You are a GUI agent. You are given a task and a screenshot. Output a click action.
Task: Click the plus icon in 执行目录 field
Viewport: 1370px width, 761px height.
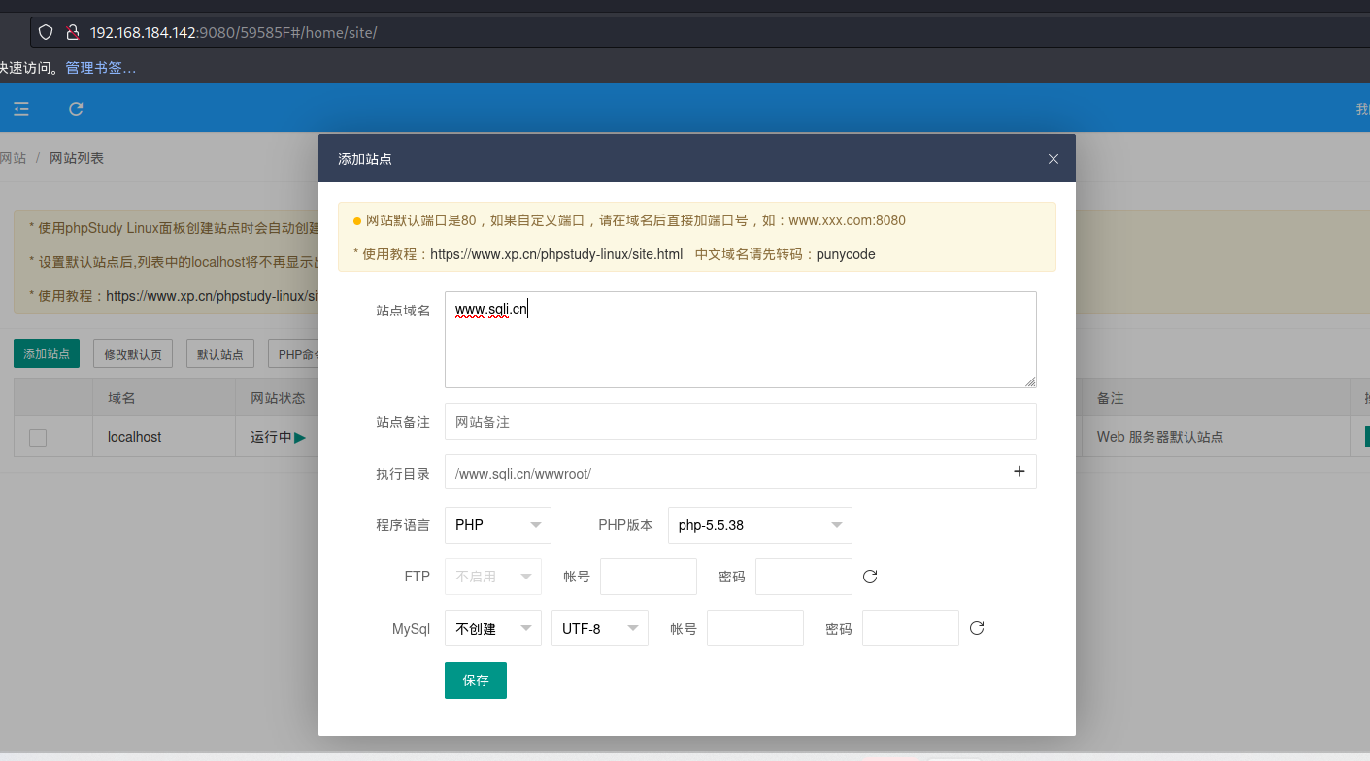click(1019, 472)
